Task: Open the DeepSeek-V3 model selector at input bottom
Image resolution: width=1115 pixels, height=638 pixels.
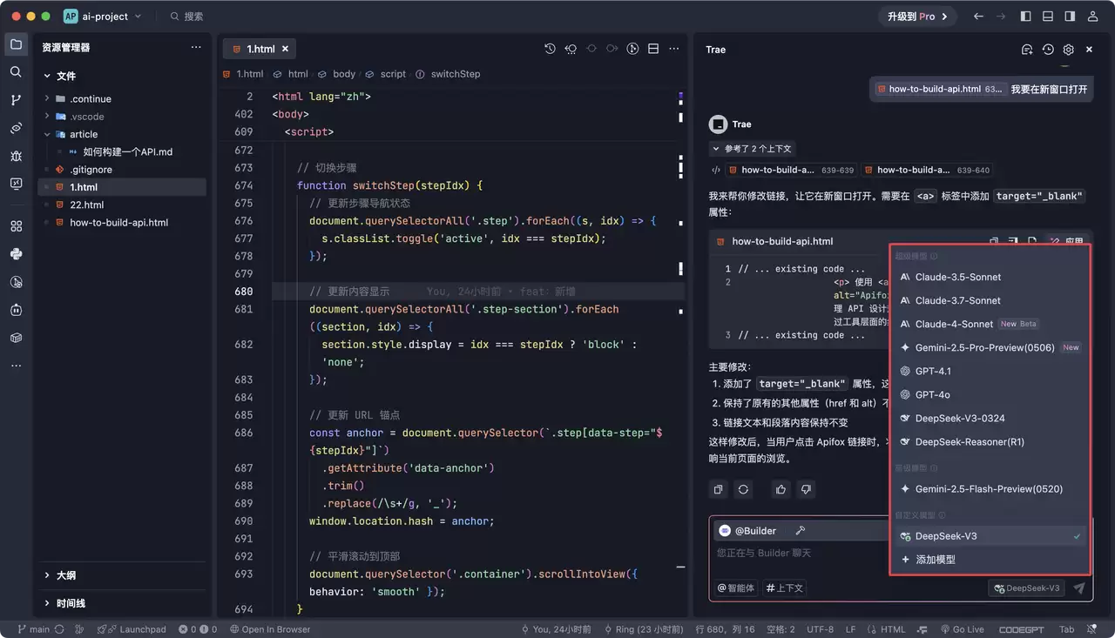Action: tap(1028, 588)
